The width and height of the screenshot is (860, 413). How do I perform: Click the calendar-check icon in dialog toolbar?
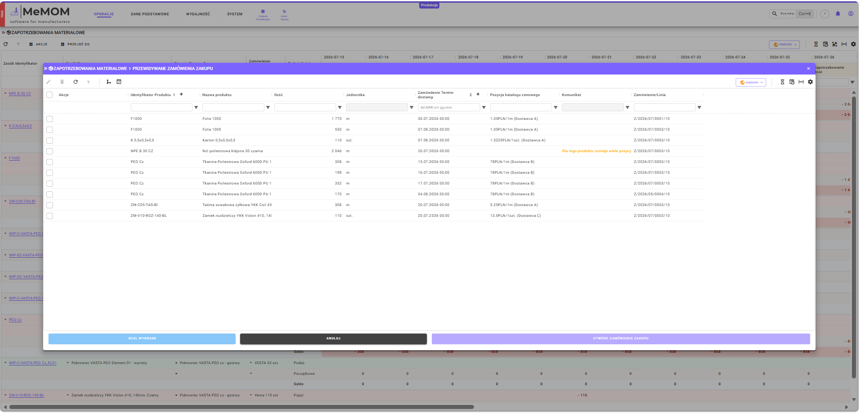coord(119,82)
